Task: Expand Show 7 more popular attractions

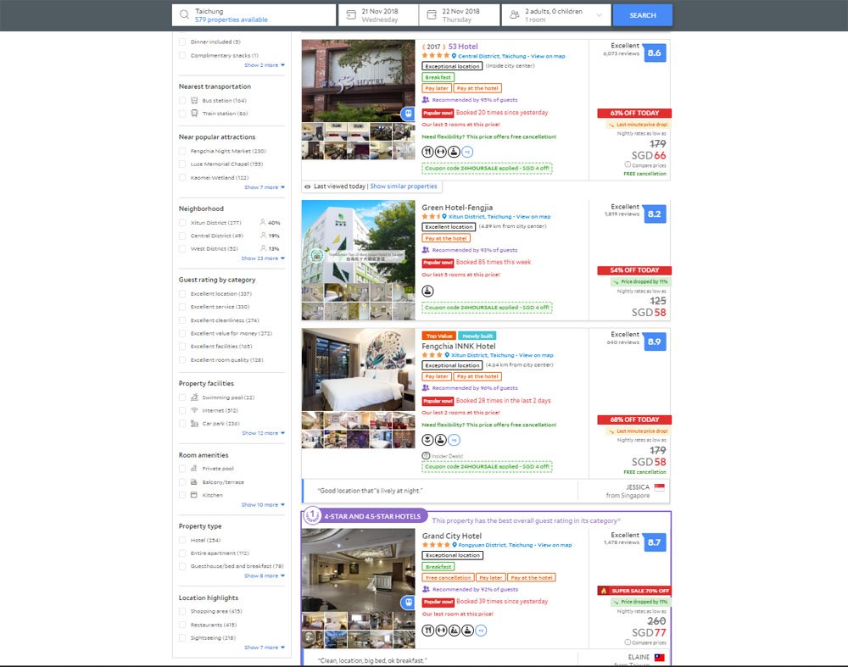Action: pyautogui.click(x=265, y=187)
